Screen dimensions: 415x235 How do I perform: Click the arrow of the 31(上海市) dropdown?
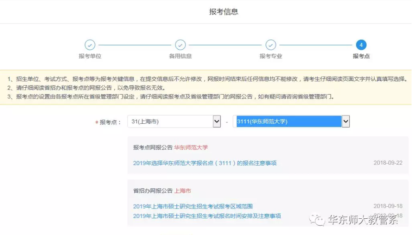click(x=217, y=122)
